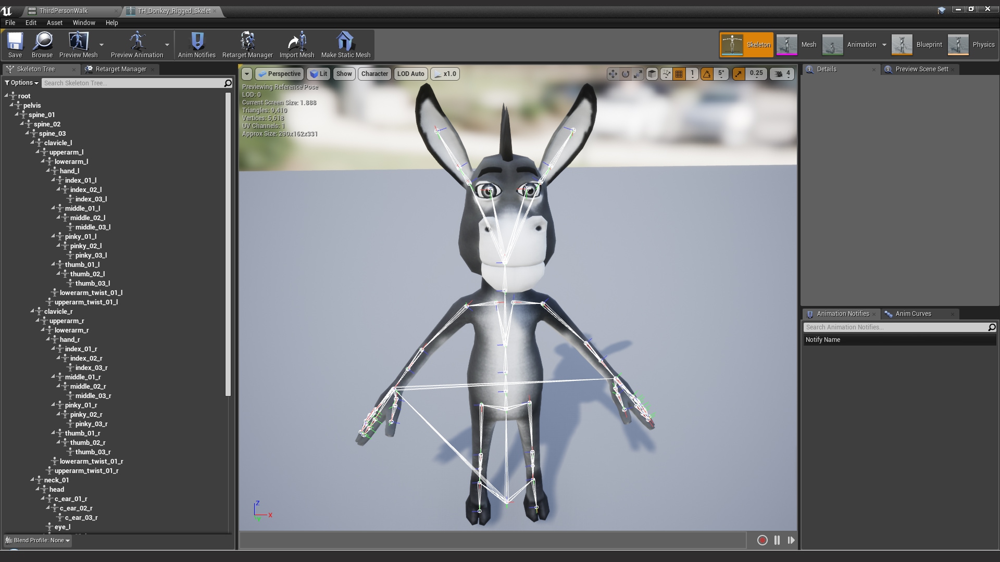1000x562 pixels.
Task: Select the translate gizmo tool
Action: click(612, 74)
